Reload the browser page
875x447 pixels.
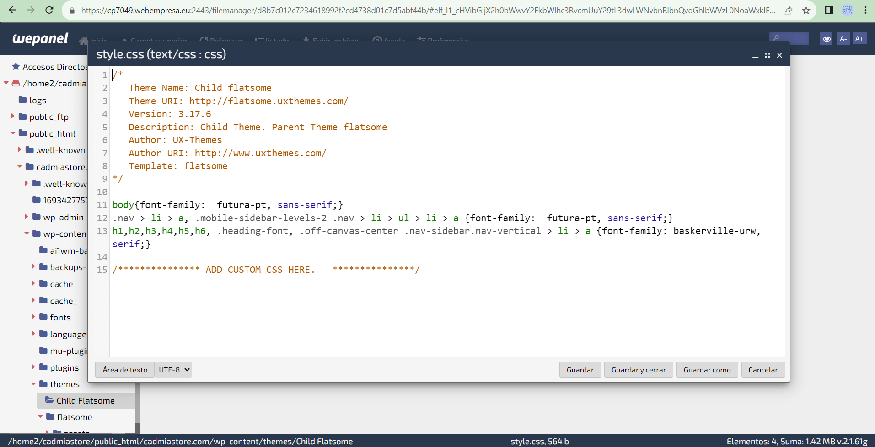pos(49,10)
